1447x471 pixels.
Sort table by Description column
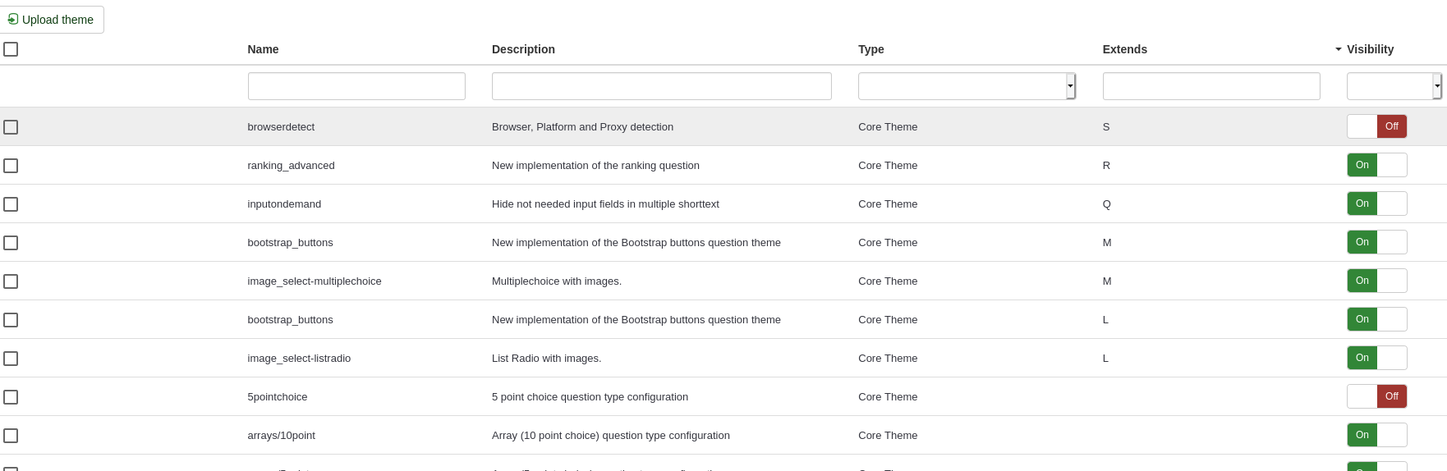point(523,49)
